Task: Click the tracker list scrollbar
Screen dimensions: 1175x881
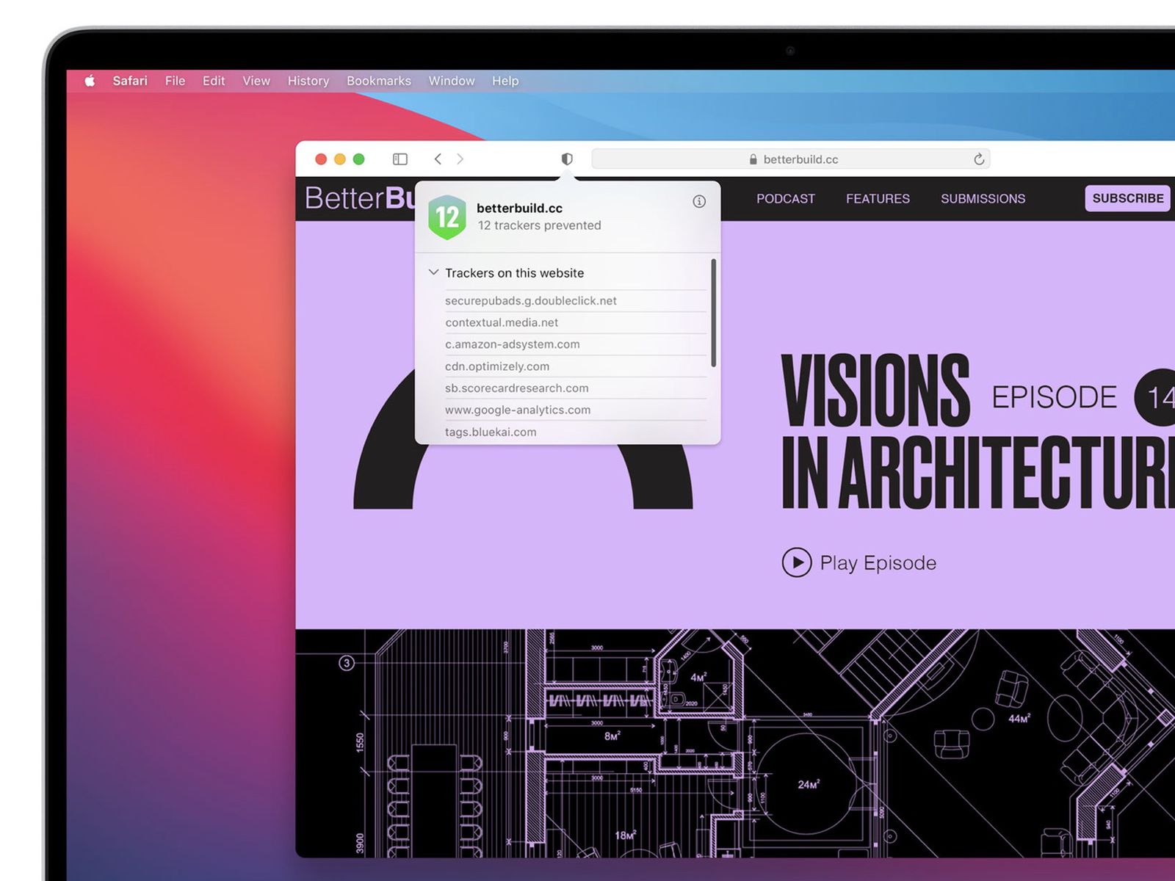Action: 713,312
